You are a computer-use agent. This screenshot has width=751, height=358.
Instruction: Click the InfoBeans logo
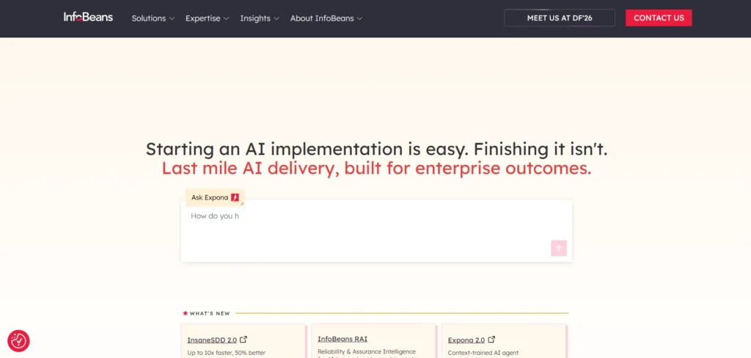(88, 18)
